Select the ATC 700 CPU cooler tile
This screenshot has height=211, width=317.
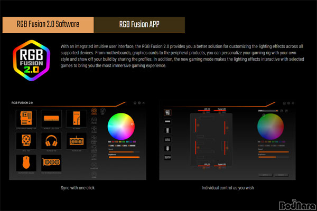click(26, 141)
